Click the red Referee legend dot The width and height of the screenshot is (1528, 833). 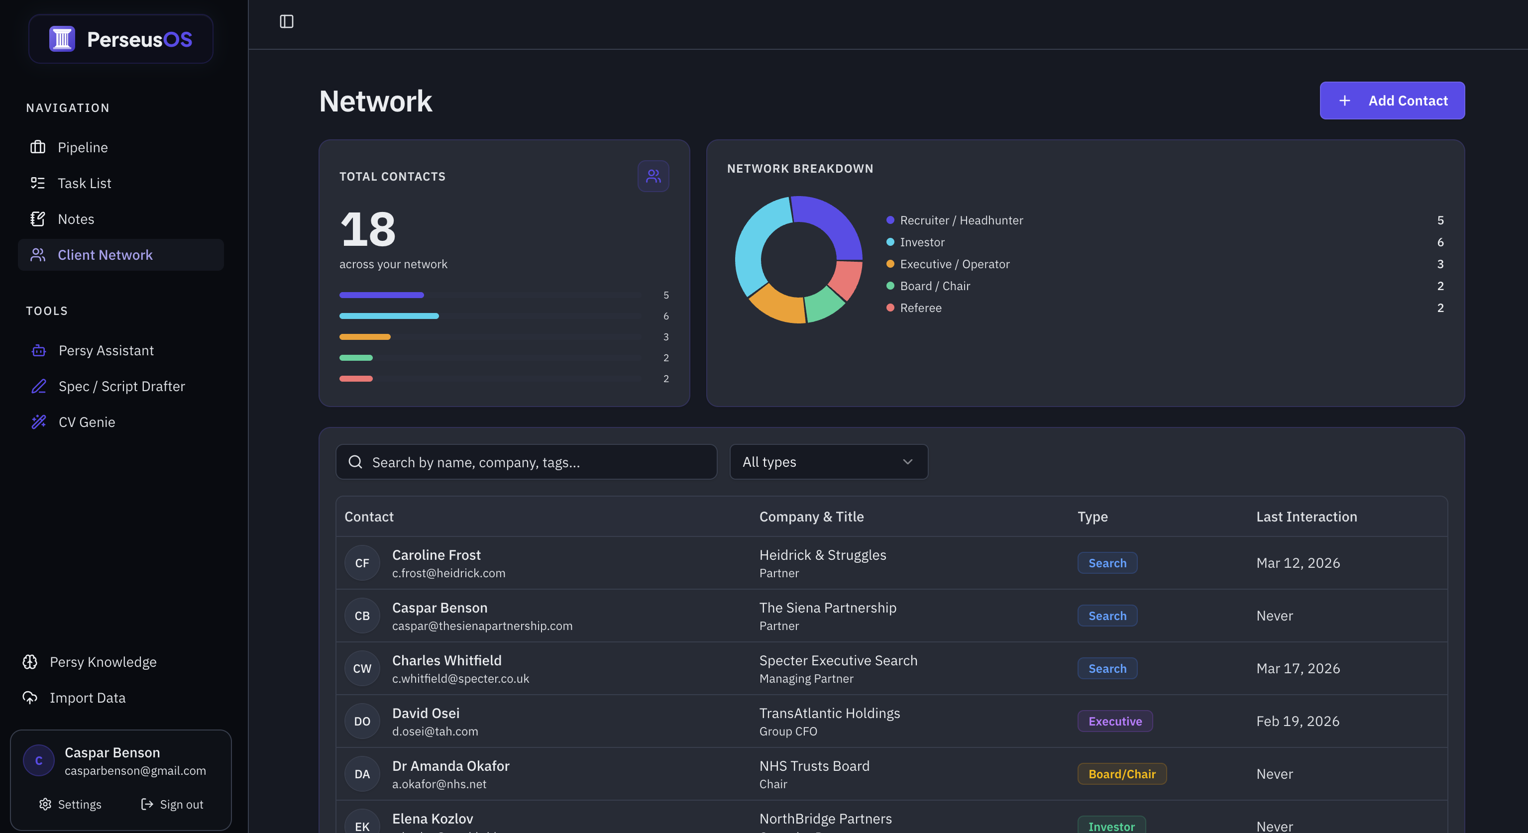[x=890, y=308]
